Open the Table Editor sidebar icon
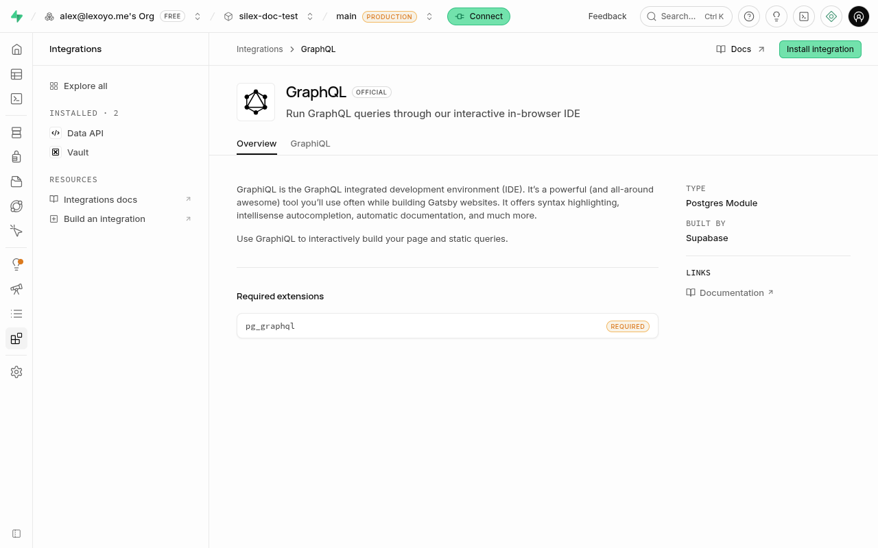This screenshot has width=878, height=548. point(16,74)
